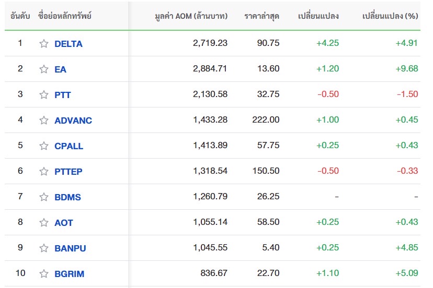Toggle favorite star beside EA
This screenshot has width=433, height=288.
tap(44, 69)
